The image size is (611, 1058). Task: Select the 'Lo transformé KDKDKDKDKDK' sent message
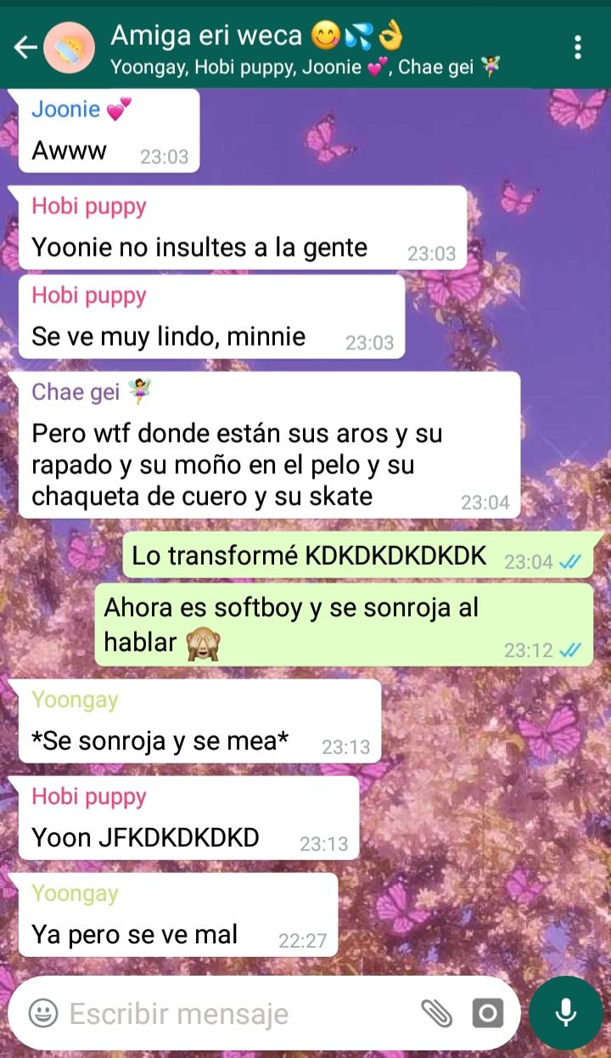358,555
